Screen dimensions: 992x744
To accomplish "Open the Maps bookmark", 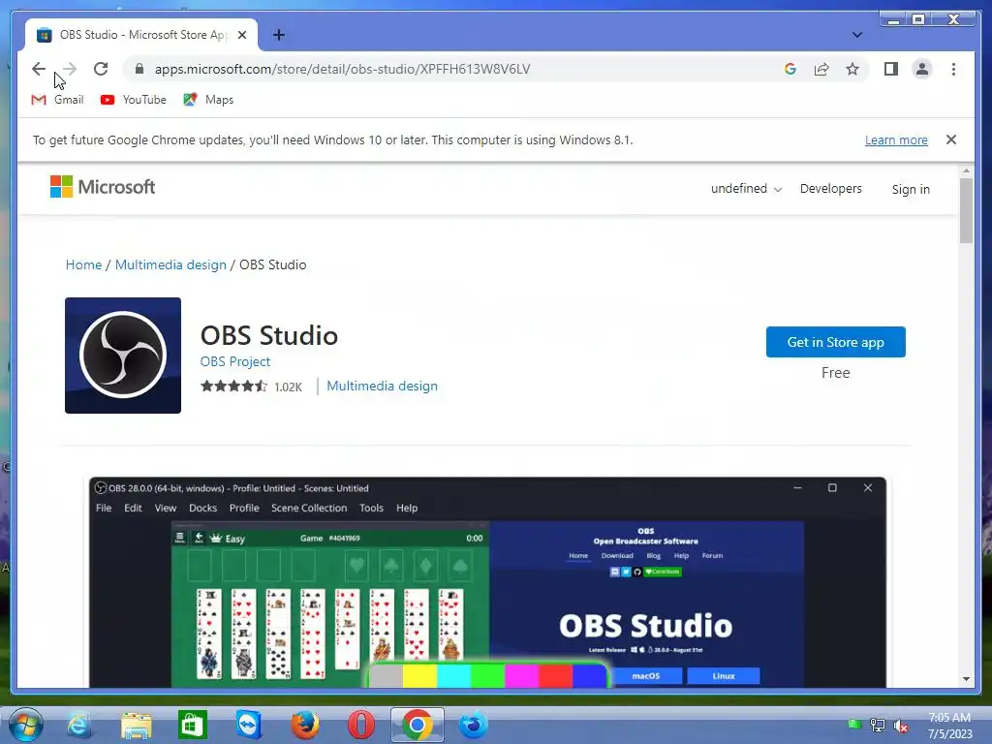I will tap(208, 100).
